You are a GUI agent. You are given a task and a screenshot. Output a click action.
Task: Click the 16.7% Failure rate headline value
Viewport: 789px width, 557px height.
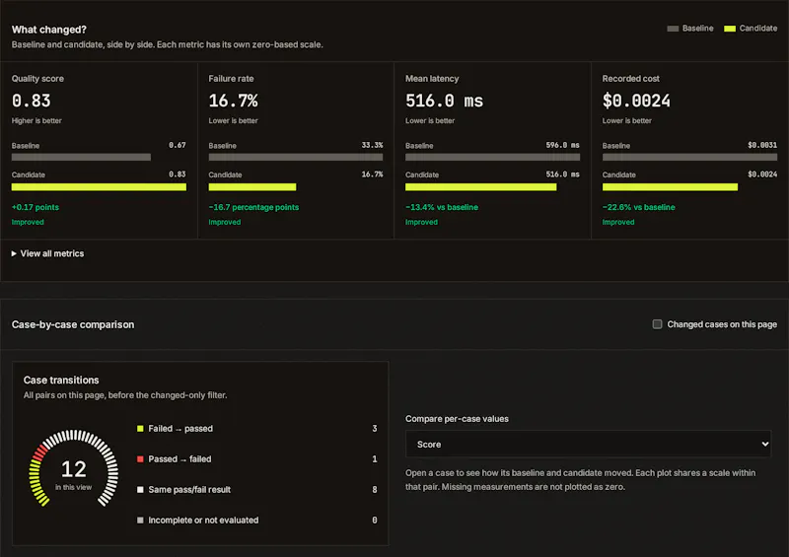click(234, 101)
